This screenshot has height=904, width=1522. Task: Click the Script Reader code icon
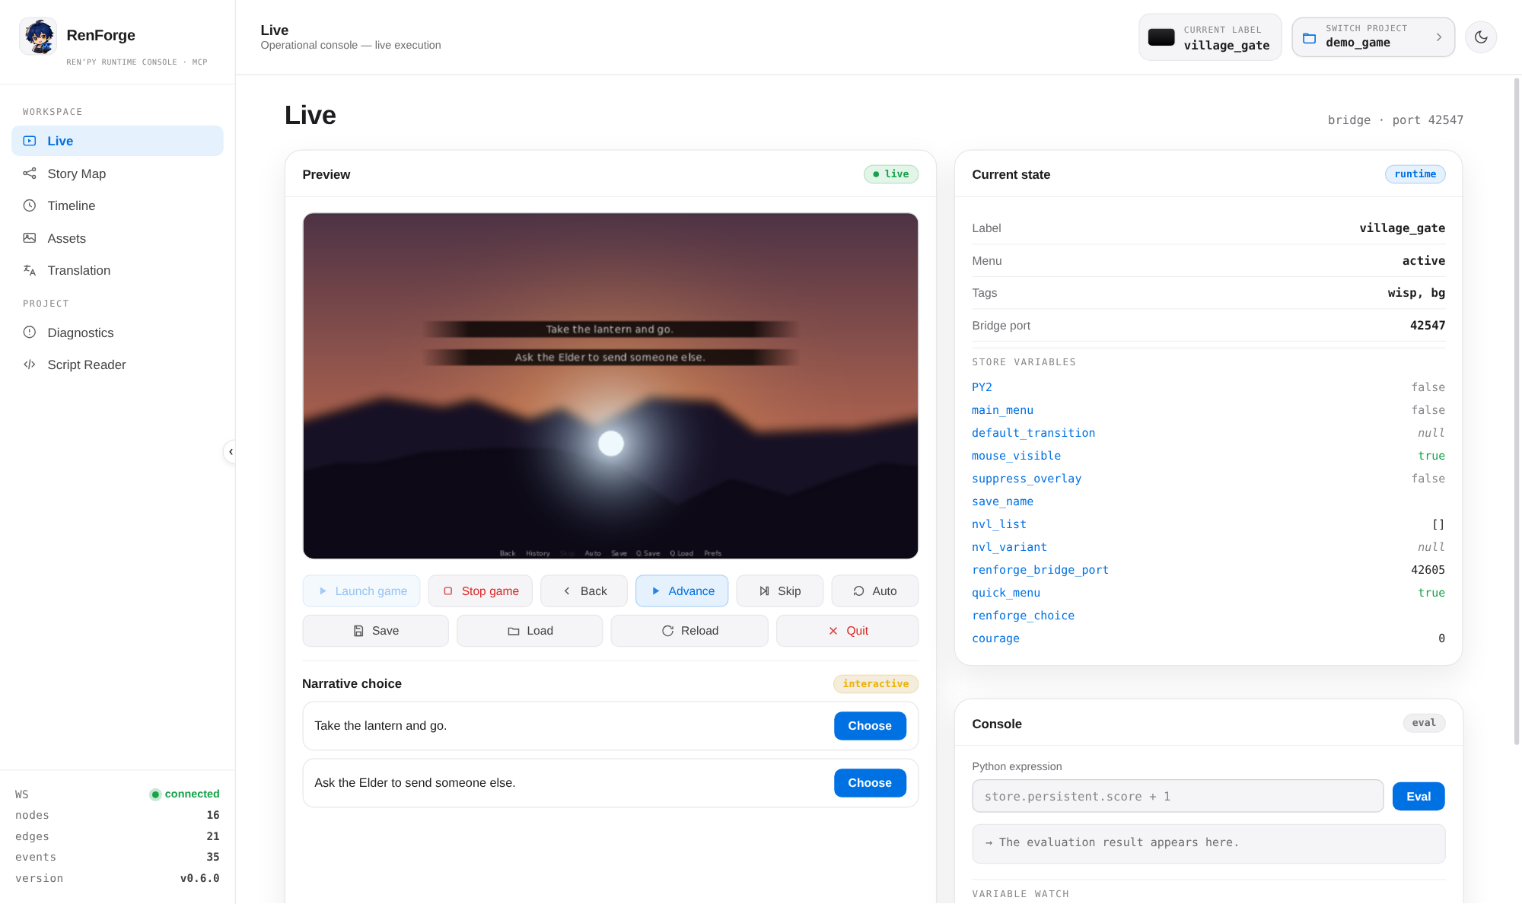[30, 364]
